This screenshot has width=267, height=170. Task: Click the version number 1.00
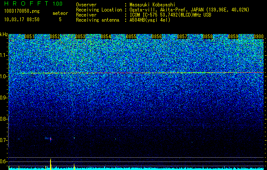57,4
